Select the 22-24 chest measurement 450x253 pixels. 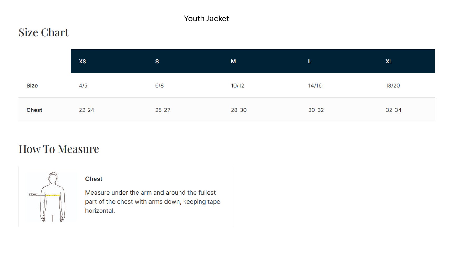(86, 110)
